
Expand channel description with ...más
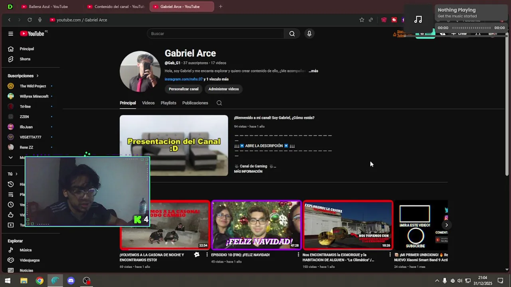coord(313,71)
